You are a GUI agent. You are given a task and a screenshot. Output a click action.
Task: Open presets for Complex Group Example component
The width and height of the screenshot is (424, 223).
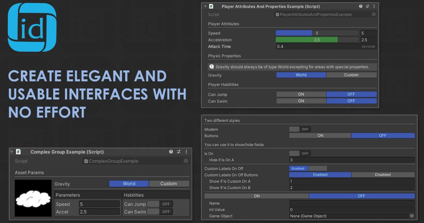tap(179, 152)
